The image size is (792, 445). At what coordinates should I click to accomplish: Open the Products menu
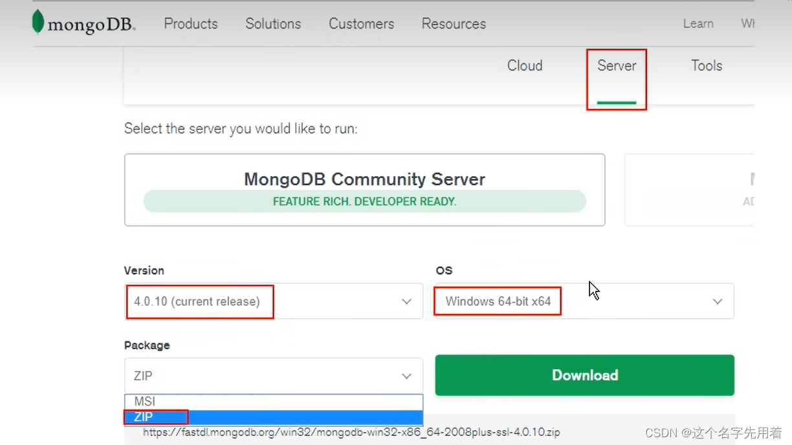191,24
